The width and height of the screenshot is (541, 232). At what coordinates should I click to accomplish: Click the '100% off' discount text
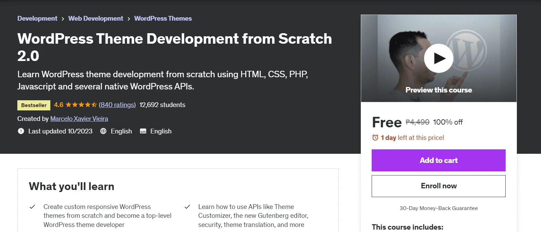coord(448,122)
